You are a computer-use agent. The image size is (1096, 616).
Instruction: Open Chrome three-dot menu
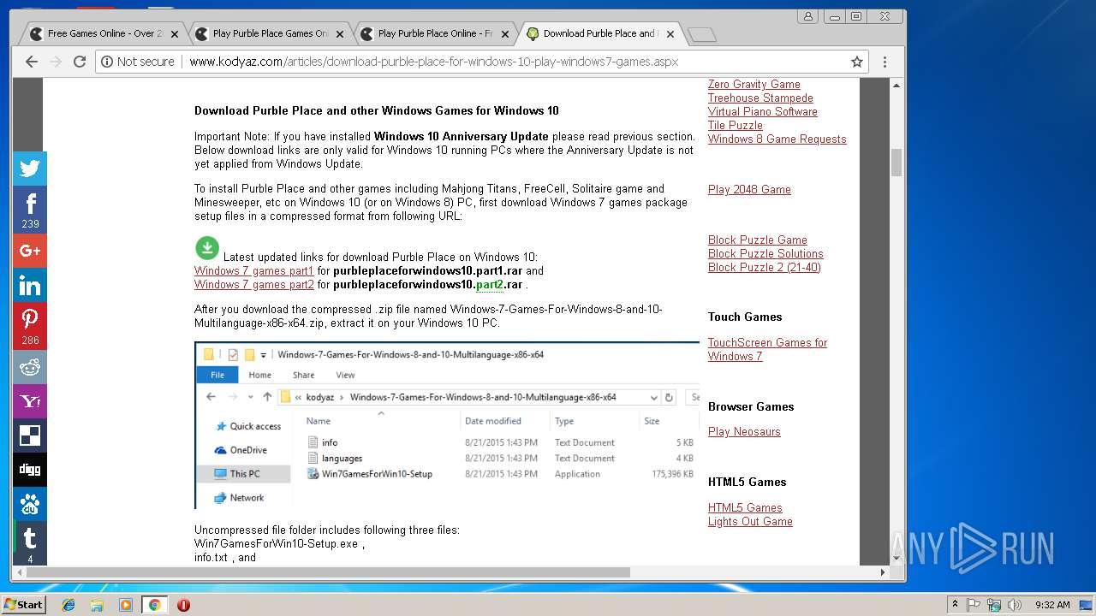(x=885, y=62)
